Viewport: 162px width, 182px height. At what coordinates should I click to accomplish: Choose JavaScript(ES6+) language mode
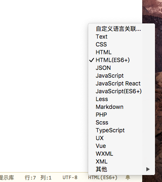pyautogui.click(x=122, y=91)
